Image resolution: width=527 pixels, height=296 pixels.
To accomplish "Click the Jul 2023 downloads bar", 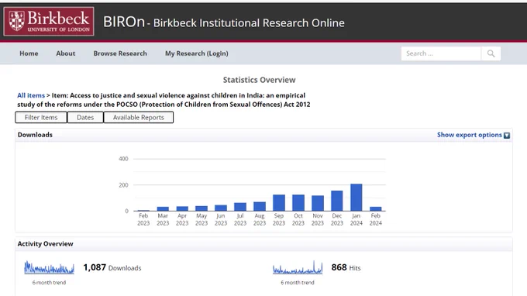I will pos(240,207).
